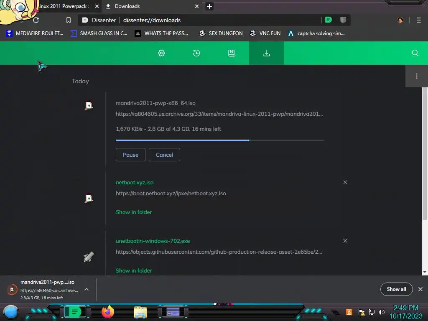Image resolution: width=428 pixels, height=321 pixels.
Task: Show netboot.xyz.iso in folder
Action: point(134,212)
